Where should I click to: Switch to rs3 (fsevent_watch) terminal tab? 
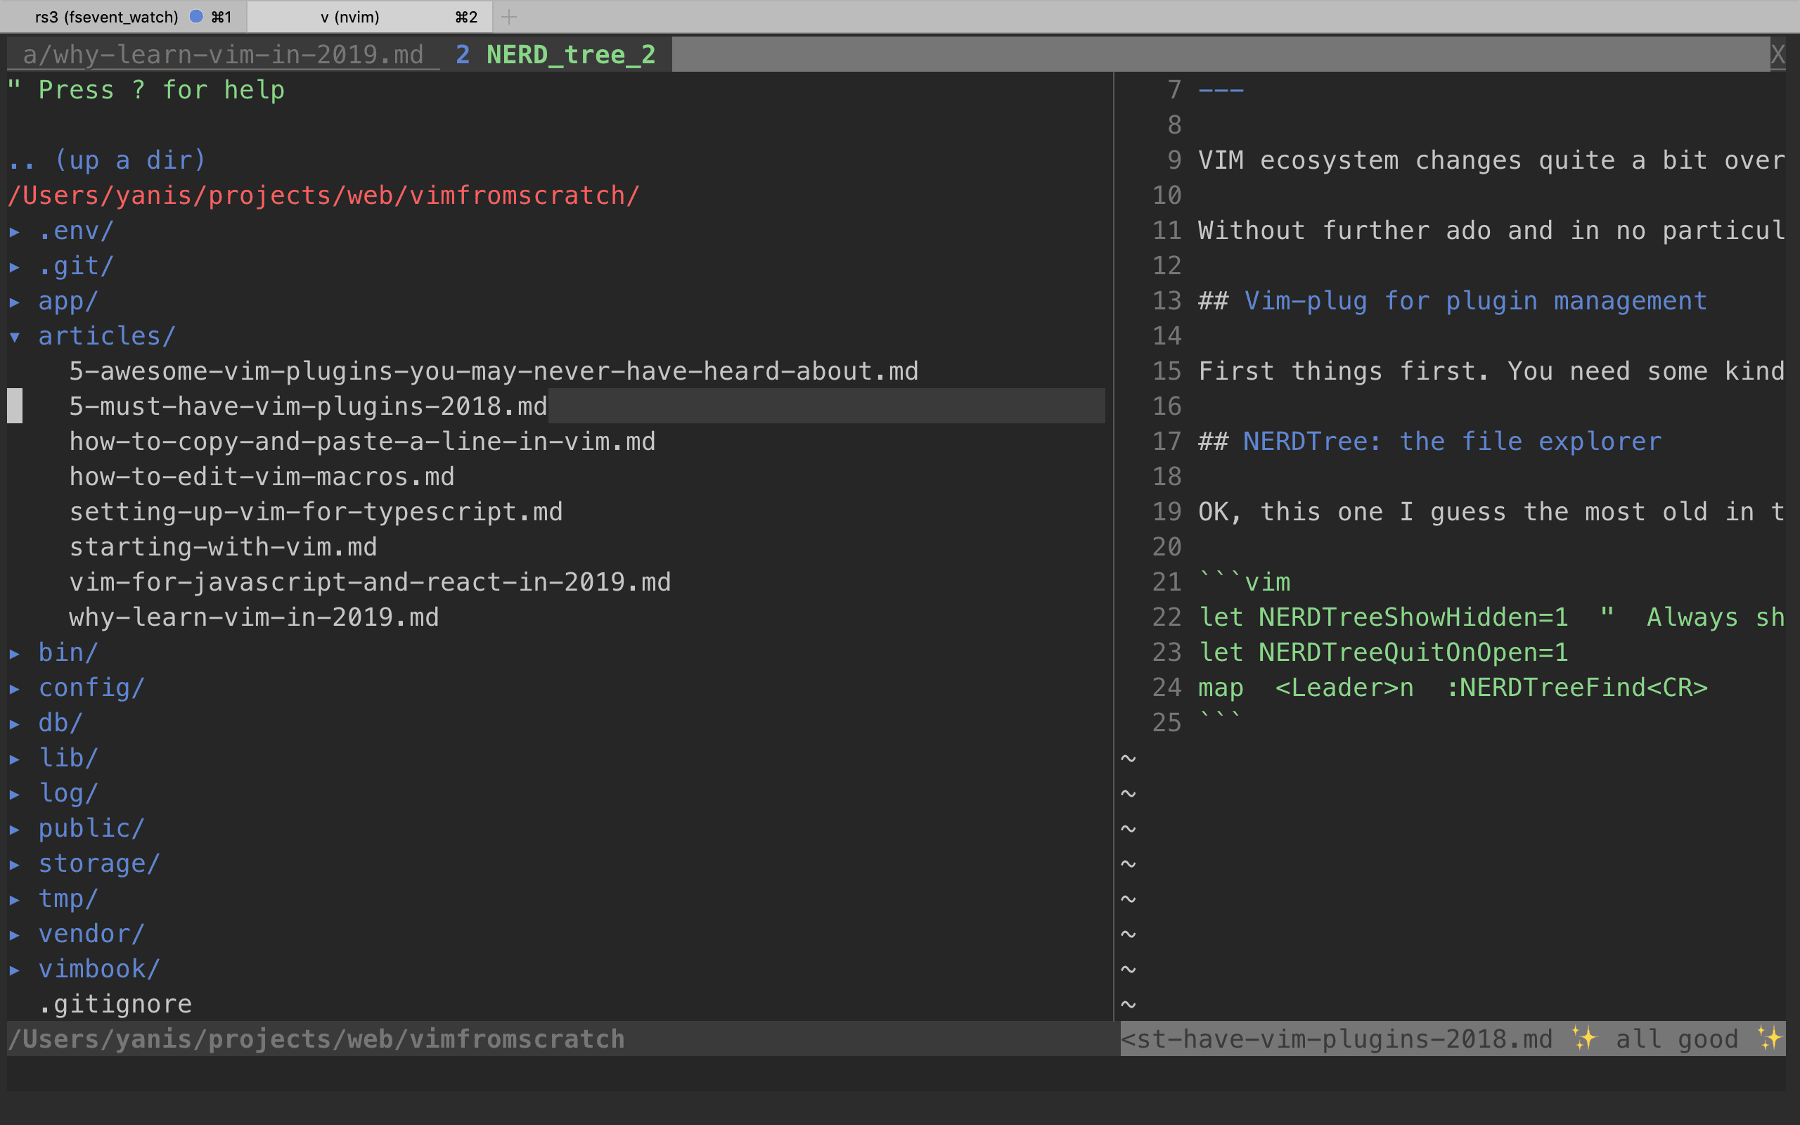(106, 16)
